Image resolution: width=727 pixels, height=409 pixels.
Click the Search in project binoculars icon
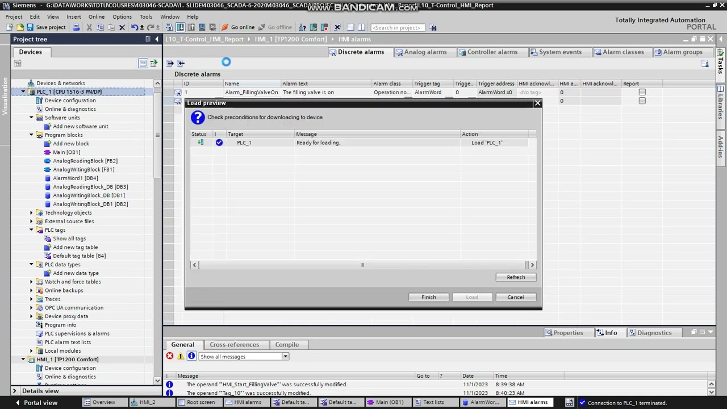pos(433,27)
